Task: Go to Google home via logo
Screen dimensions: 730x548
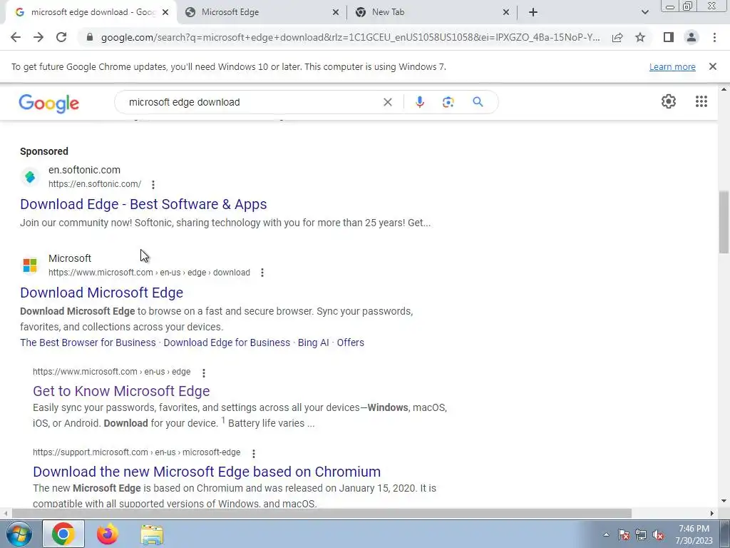Action: tap(49, 103)
